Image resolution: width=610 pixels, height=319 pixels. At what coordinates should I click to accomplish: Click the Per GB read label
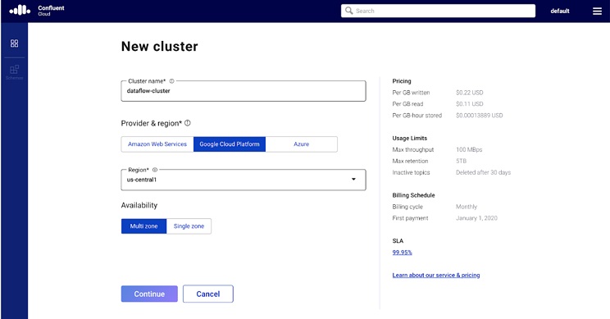[407, 104]
